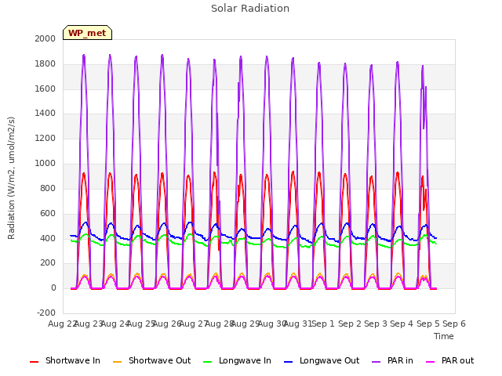Click the Sep 4 x-axis date label
Viewport: 502px width, 376px height.
(x=402, y=324)
